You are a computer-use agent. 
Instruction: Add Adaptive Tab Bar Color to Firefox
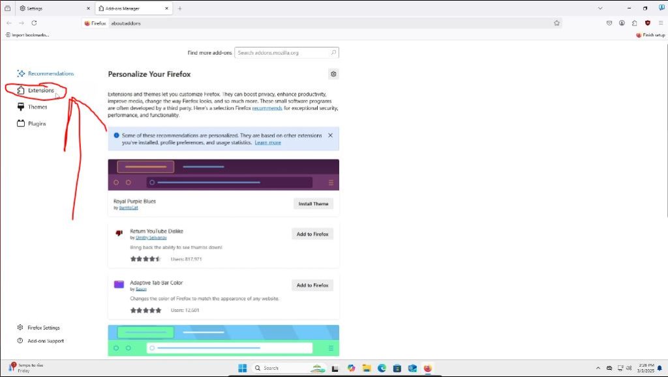point(312,285)
